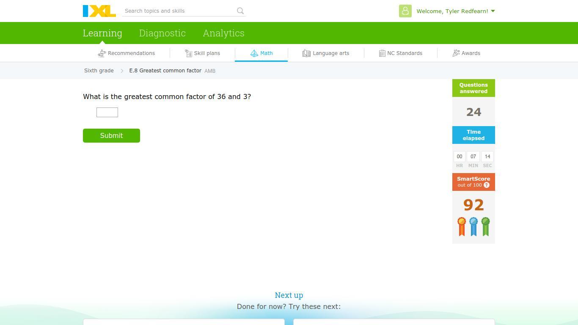
Task: Select the Math subject tab
Action: (261, 53)
